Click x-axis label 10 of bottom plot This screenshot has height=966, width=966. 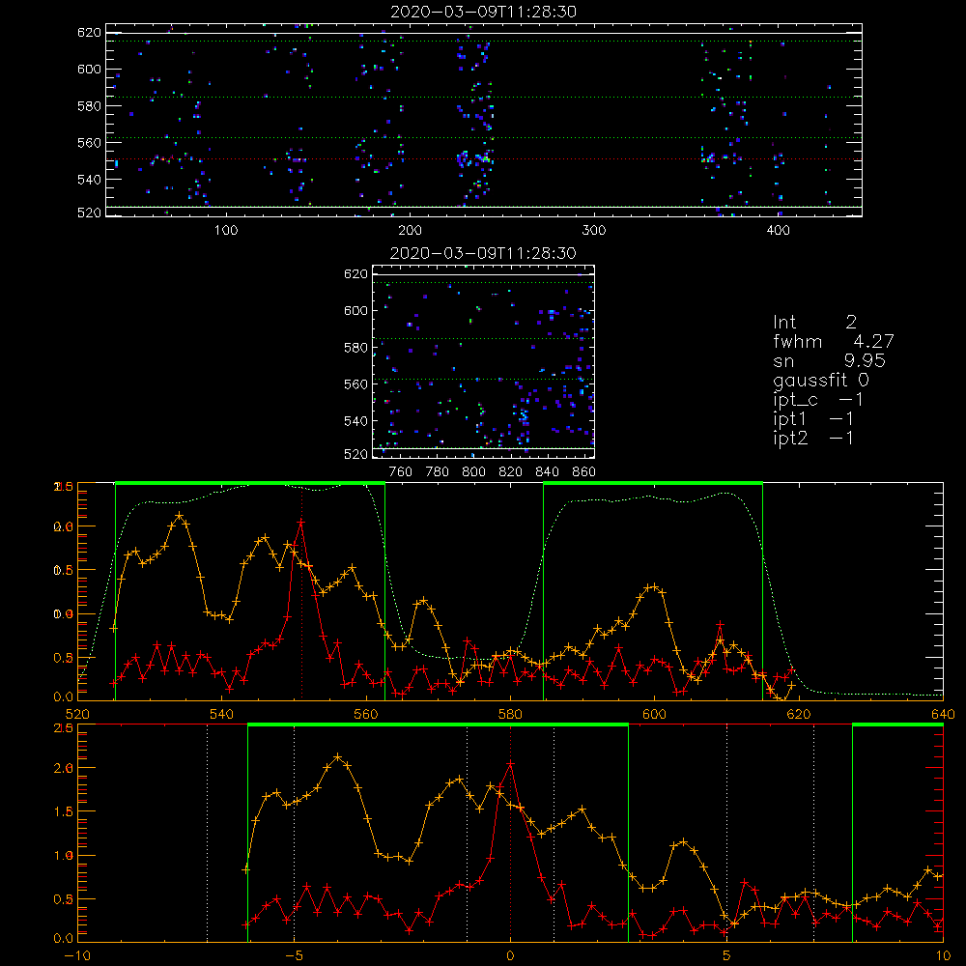coord(943,956)
